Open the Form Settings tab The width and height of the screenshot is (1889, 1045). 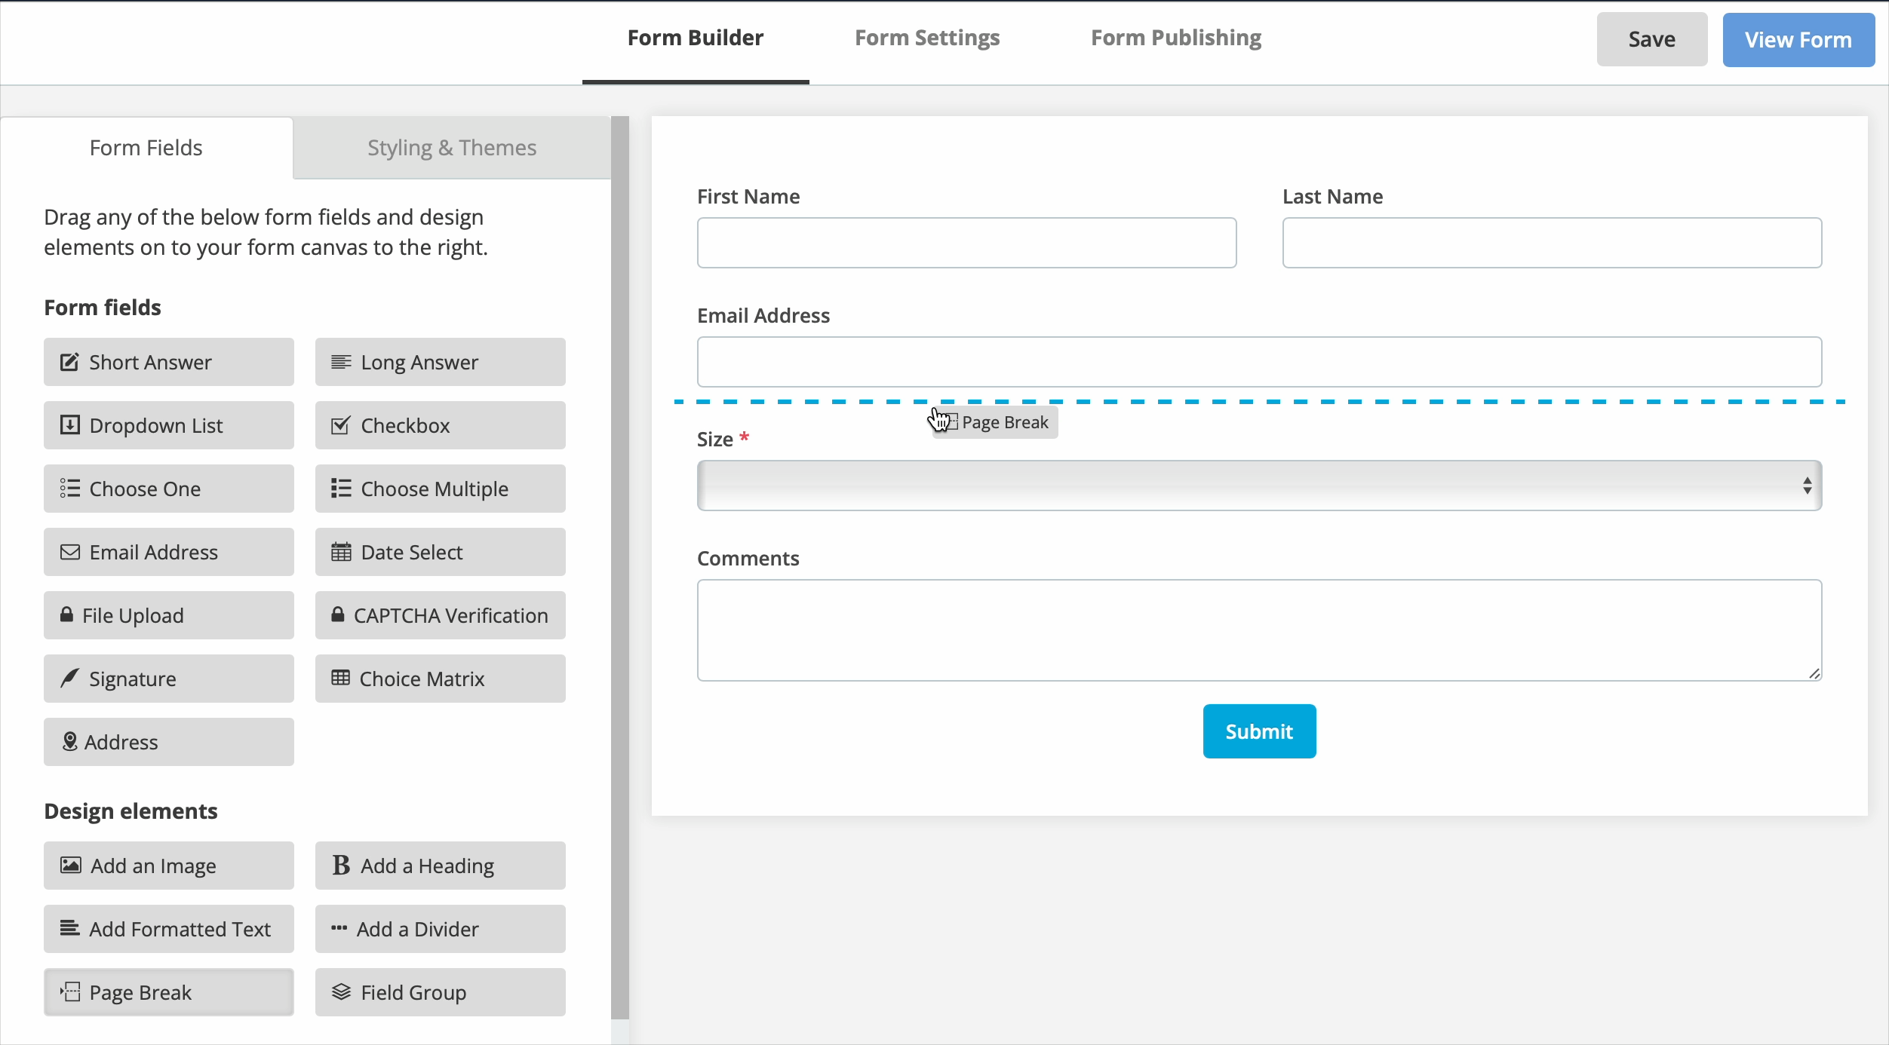coord(927,38)
